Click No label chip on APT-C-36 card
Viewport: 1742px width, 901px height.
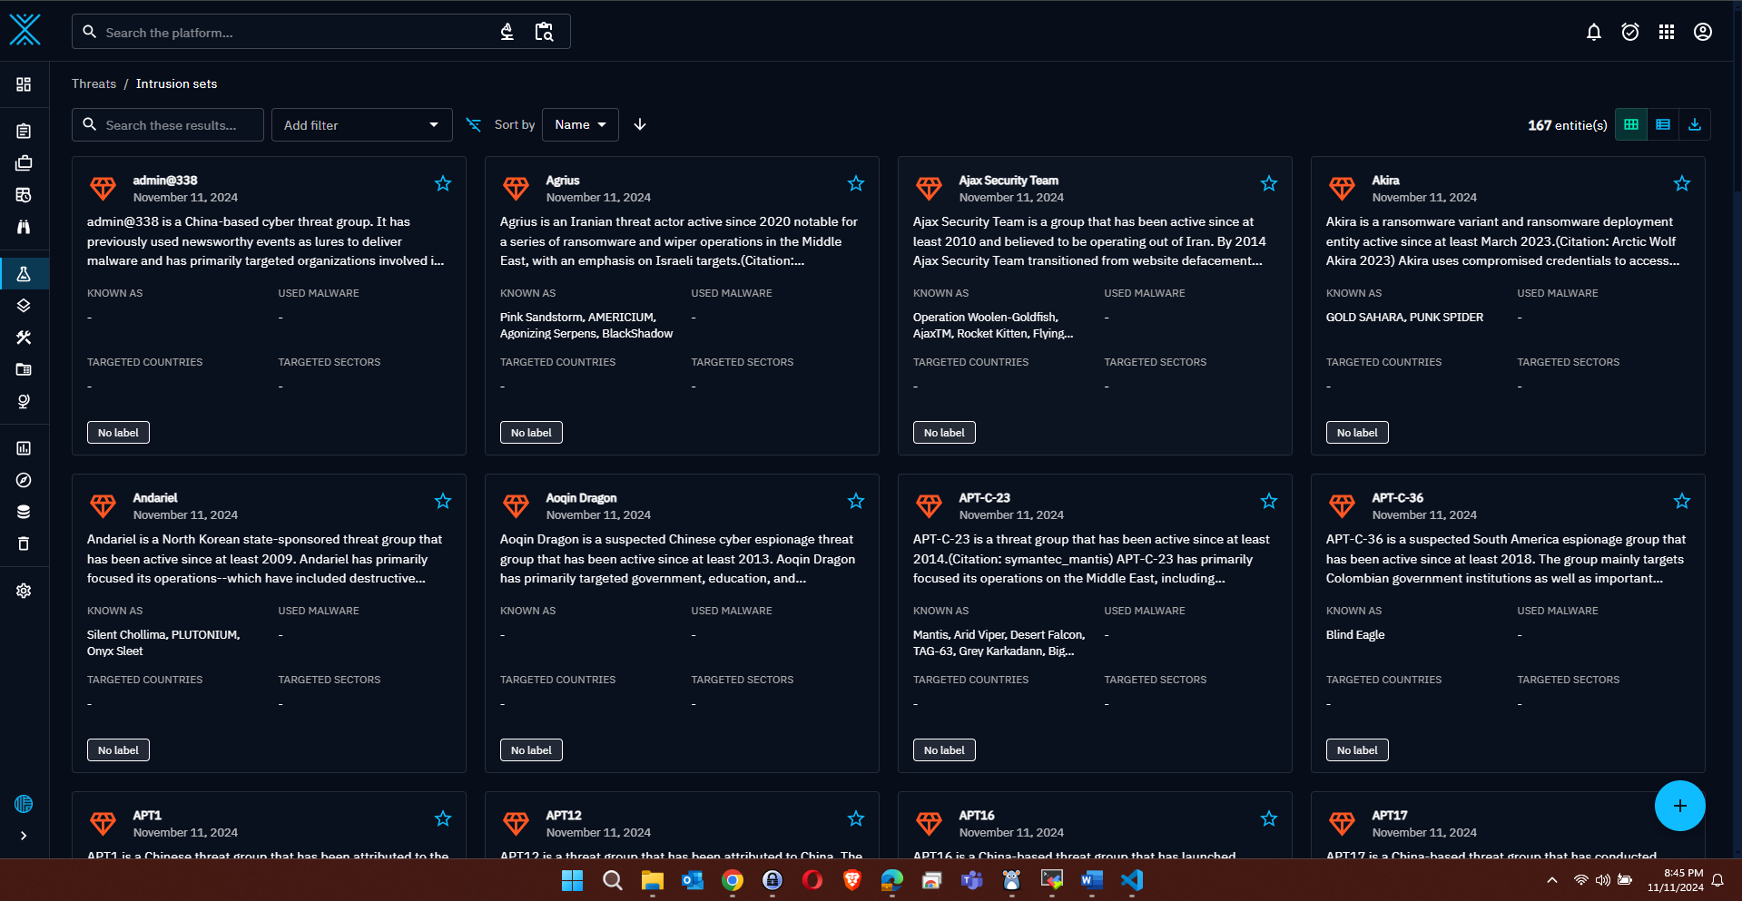pos(1357,750)
